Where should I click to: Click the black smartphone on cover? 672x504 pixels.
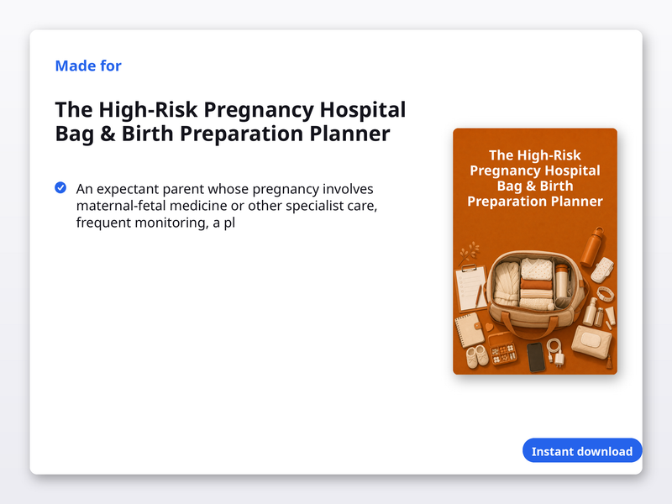coord(536,356)
